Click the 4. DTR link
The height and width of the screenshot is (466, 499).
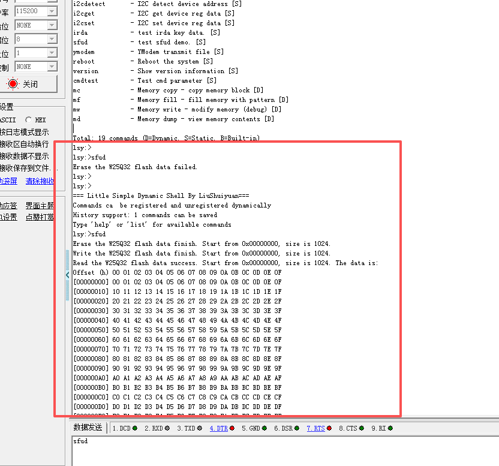(219, 428)
